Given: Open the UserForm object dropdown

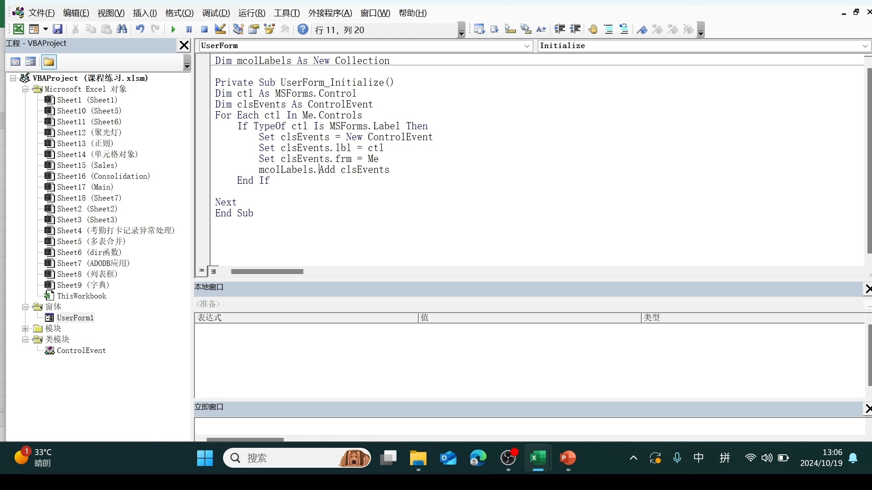Looking at the screenshot, I should pos(527,46).
